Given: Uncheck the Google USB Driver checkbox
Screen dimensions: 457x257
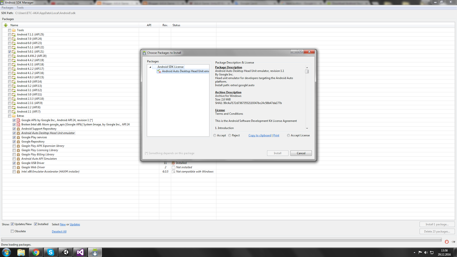Looking at the screenshot, I should 14,163.
